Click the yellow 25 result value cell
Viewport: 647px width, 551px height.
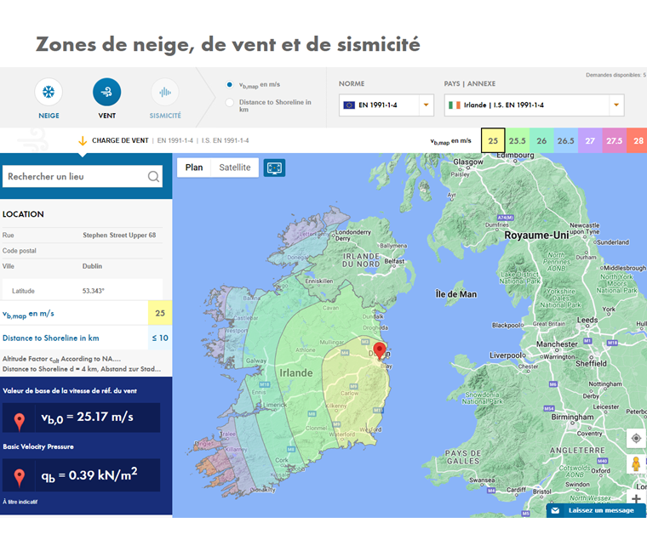coord(160,313)
